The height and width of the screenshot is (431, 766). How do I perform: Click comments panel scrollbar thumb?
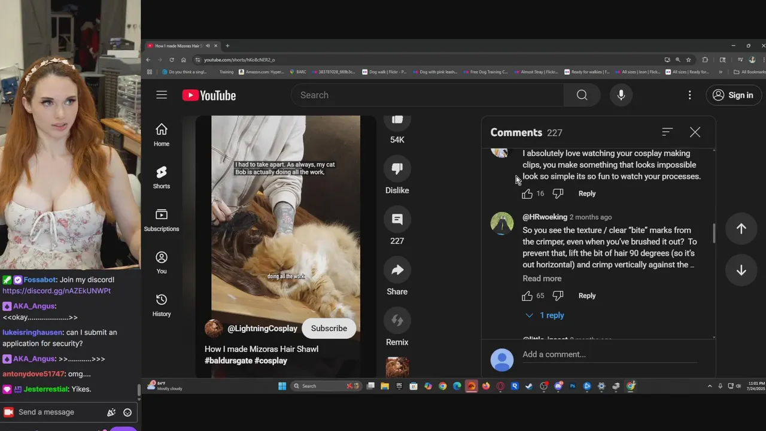[714, 233]
